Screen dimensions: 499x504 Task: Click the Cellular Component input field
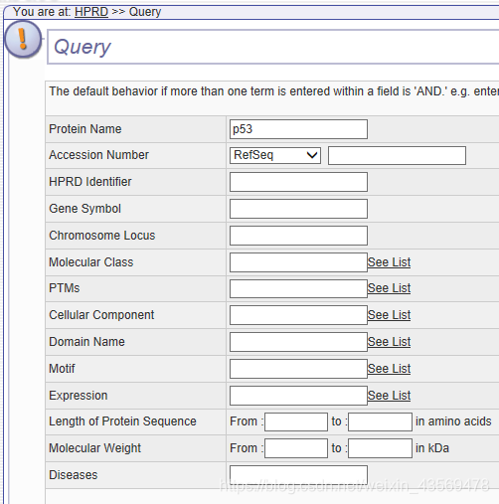point(298,315)
